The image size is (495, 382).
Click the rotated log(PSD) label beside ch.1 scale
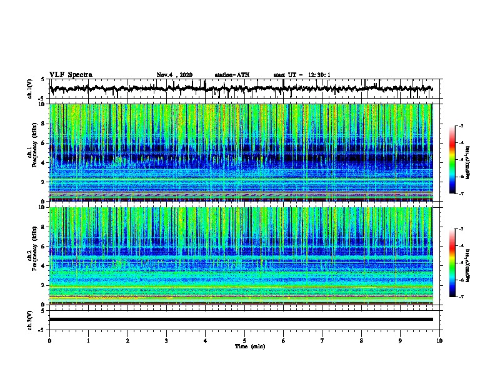(x=467, y=162)
